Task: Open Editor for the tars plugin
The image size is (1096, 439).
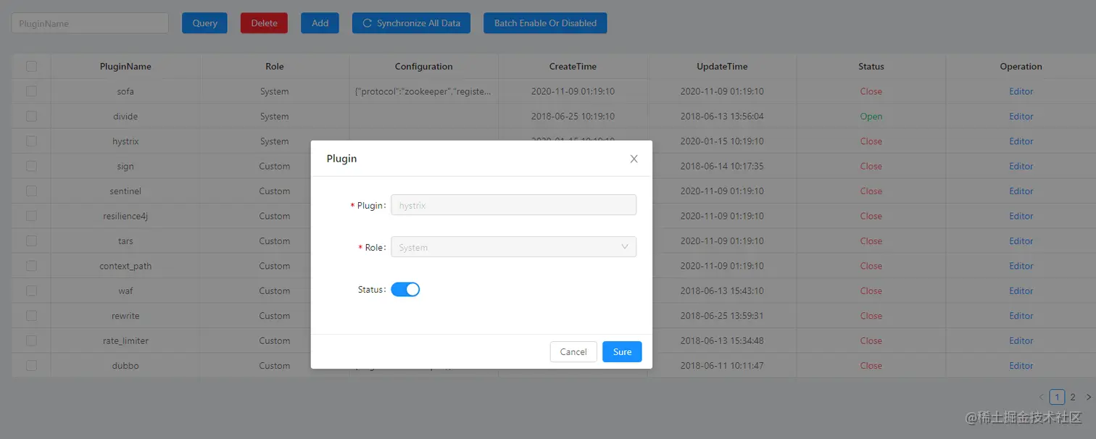Action: point(1021,241)
